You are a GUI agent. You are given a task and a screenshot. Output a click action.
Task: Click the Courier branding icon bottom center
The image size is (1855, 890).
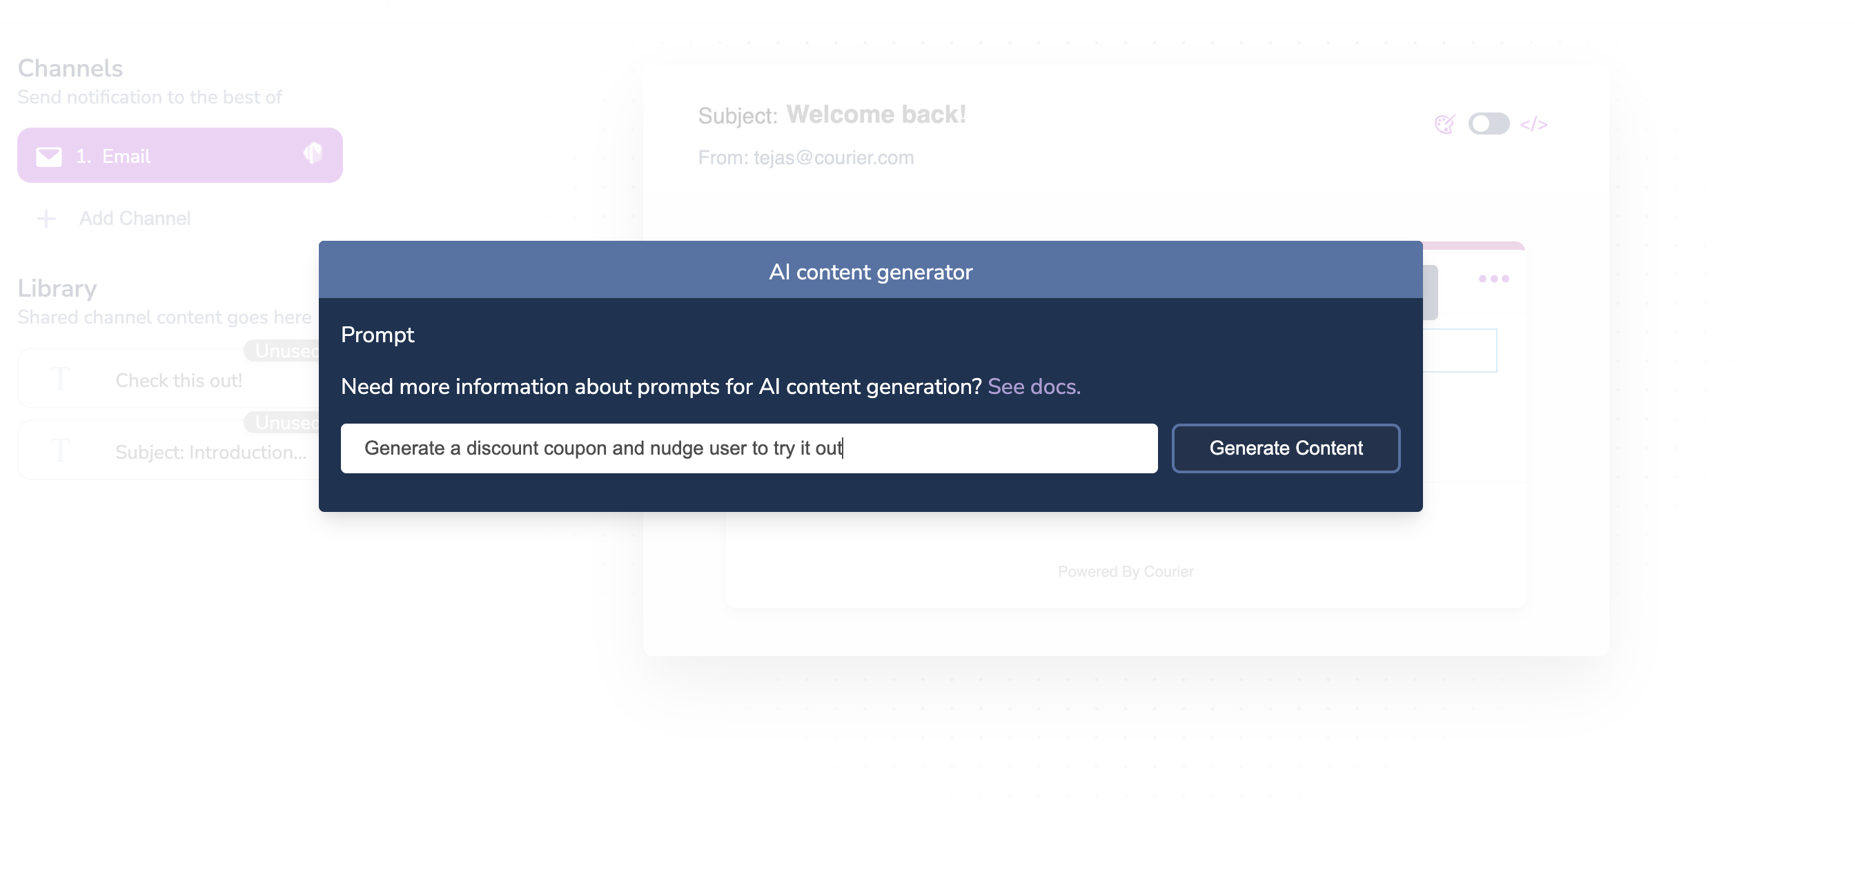pyautogui.click(x=1125, y=571)
